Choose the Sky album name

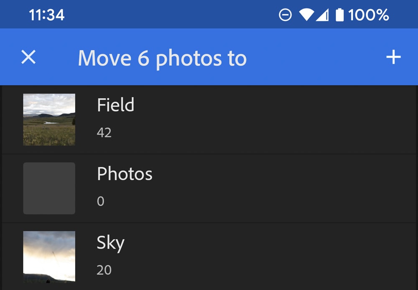pos(110,244)
